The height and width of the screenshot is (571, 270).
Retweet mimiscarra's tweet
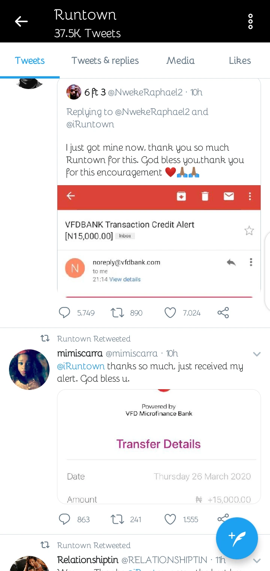click(117, 519)
